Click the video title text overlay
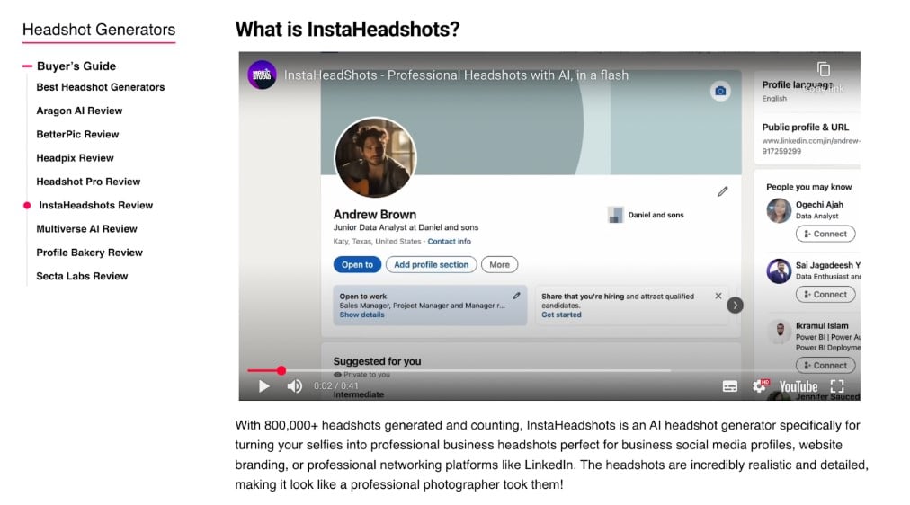Screen dimensions: 910x505 pyautogui.click(x=456, y=75)
